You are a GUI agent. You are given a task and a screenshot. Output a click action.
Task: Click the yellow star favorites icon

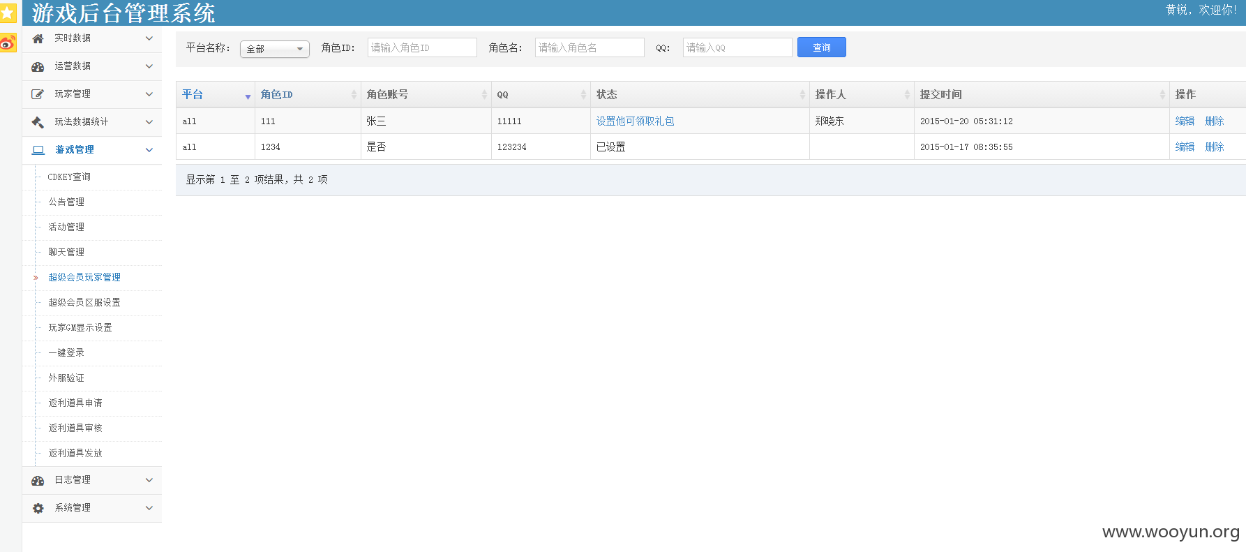coord(7,13)
